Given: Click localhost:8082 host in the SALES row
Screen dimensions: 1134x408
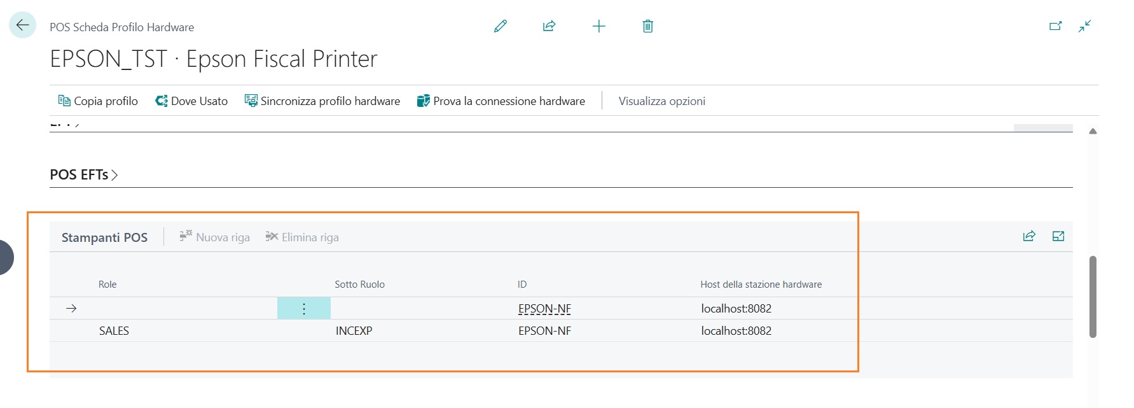Looking at the screenshot, I should pos(736,331).
